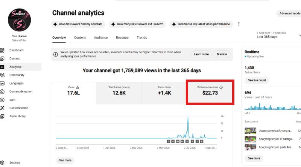Click the info icon in views notice
The width and height of the screenshot is (301, 167).
[55, 54]
